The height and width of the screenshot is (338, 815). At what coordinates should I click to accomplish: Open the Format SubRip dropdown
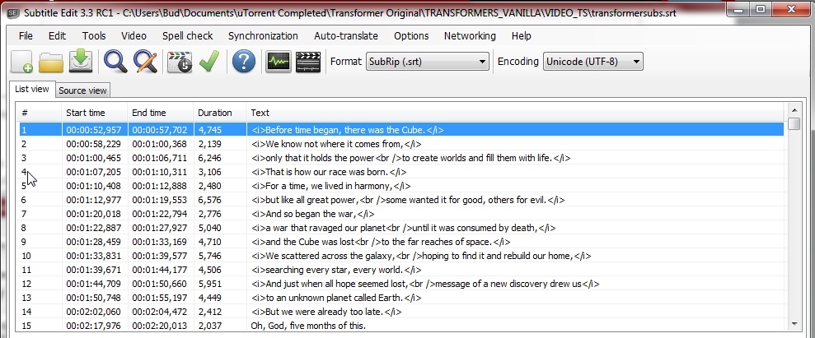coord(427,62)
